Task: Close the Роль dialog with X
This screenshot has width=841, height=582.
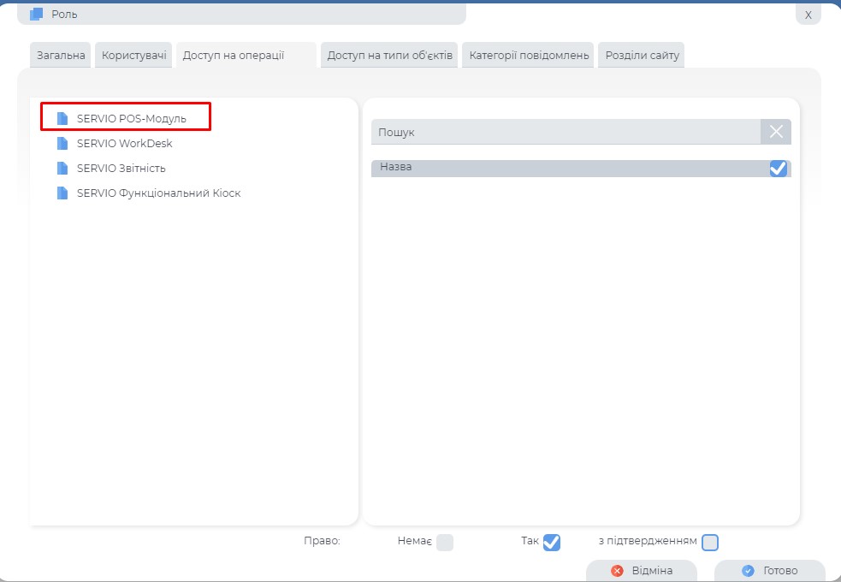Action: 808,15
